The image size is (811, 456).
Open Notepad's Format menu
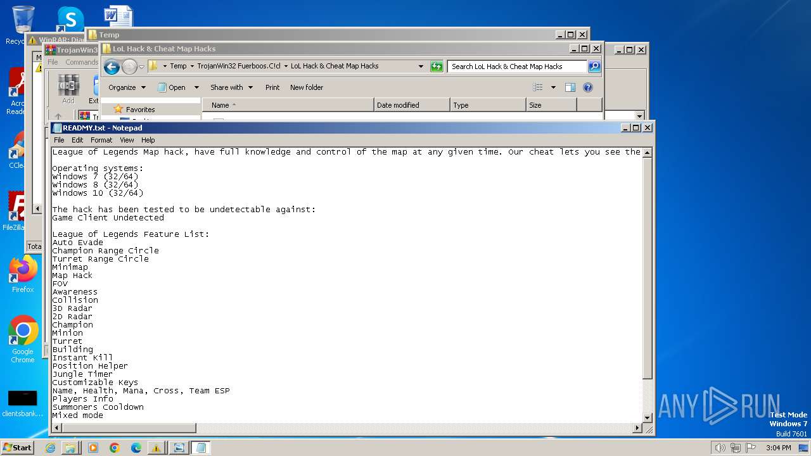[101, 140]
